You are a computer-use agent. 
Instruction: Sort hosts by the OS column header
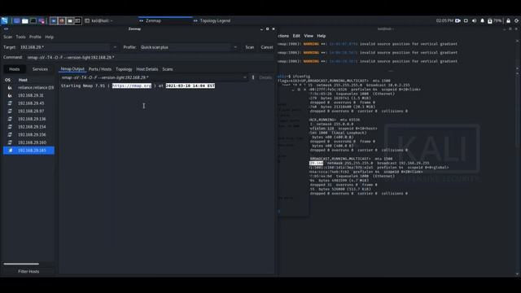coord(7,80)
